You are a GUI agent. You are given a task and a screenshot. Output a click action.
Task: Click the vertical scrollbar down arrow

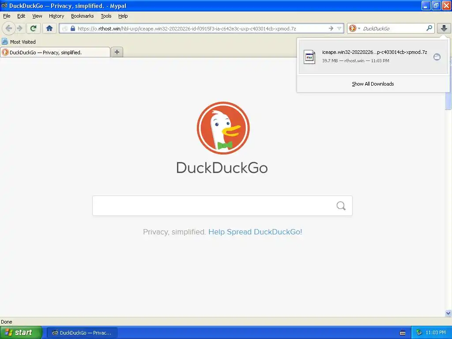point(448,313)
